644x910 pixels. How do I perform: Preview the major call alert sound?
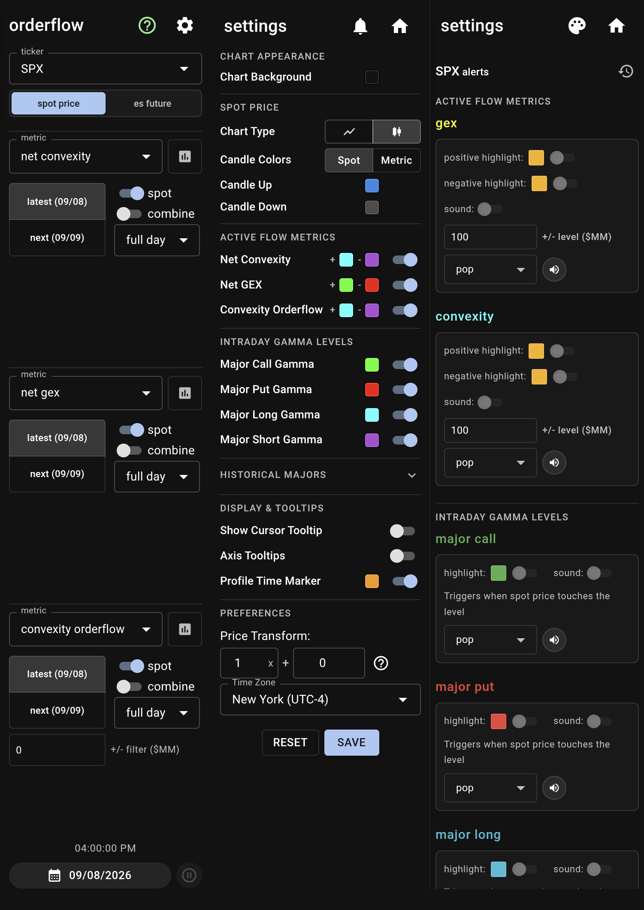click(x=554, y=640)
